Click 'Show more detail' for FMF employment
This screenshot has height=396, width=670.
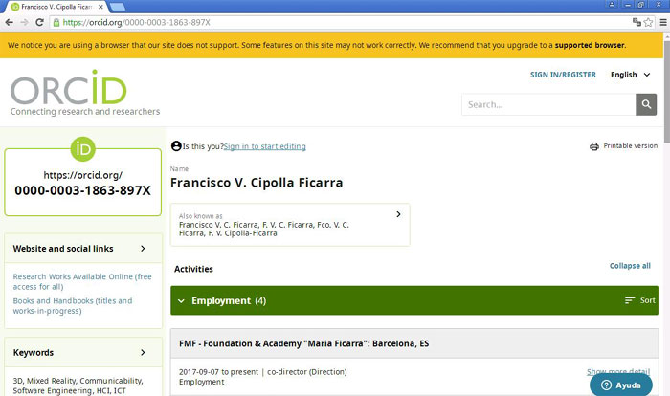[x=618, y=372]
